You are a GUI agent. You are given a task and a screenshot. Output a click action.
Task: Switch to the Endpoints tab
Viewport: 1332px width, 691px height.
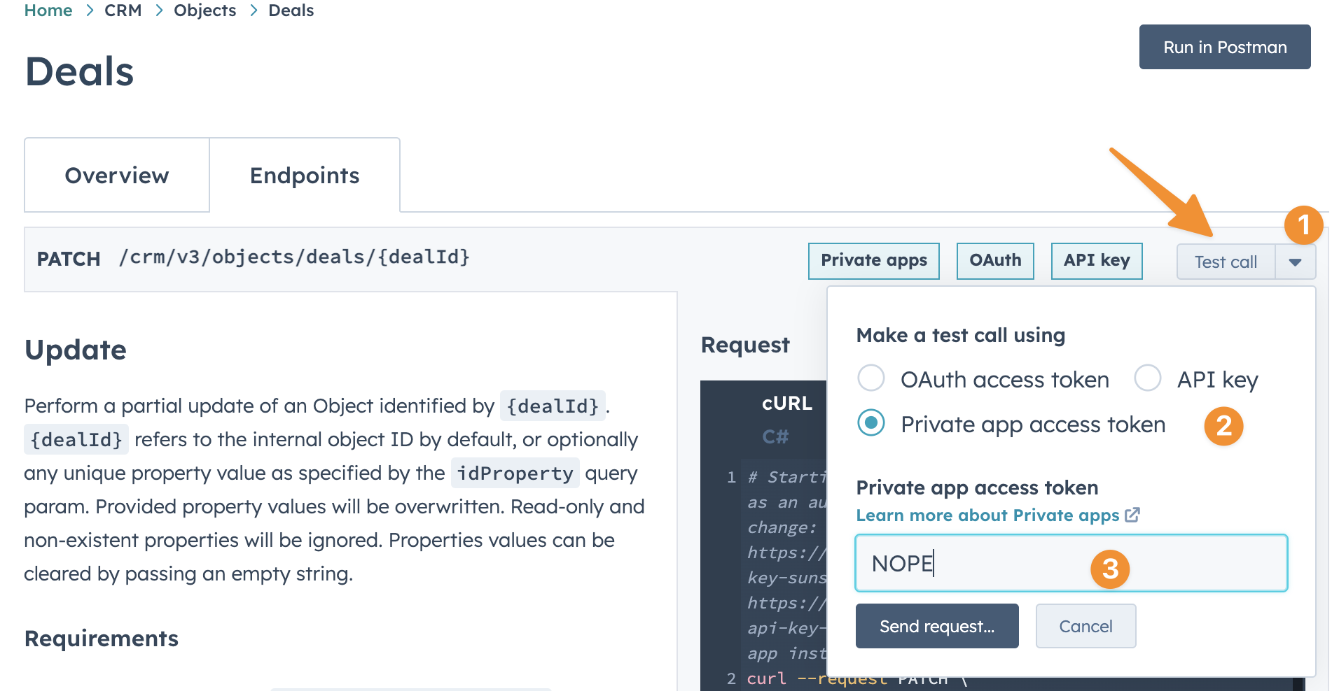pos(305,176)
